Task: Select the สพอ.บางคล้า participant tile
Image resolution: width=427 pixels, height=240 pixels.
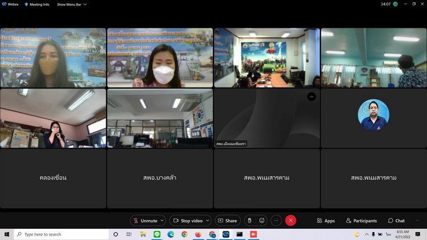Action: tap(160, 178)
